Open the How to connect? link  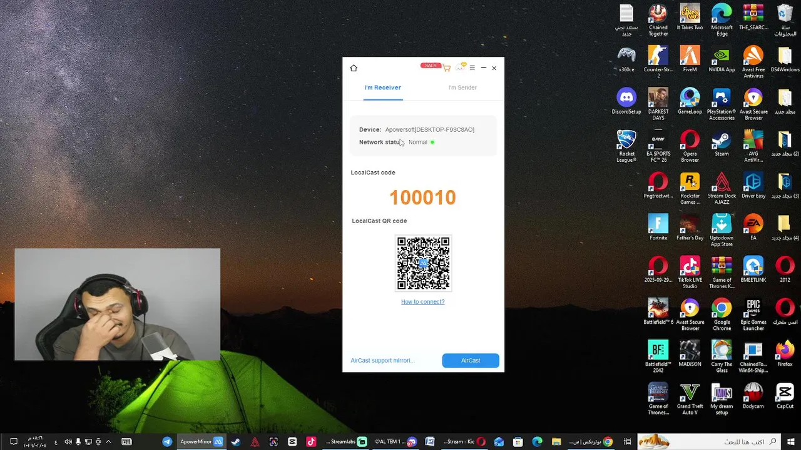pyautogui.click(x=423, y=302)
